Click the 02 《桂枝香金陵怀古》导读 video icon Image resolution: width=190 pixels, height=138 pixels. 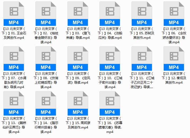pyautogui.click(x=46, y=14)
